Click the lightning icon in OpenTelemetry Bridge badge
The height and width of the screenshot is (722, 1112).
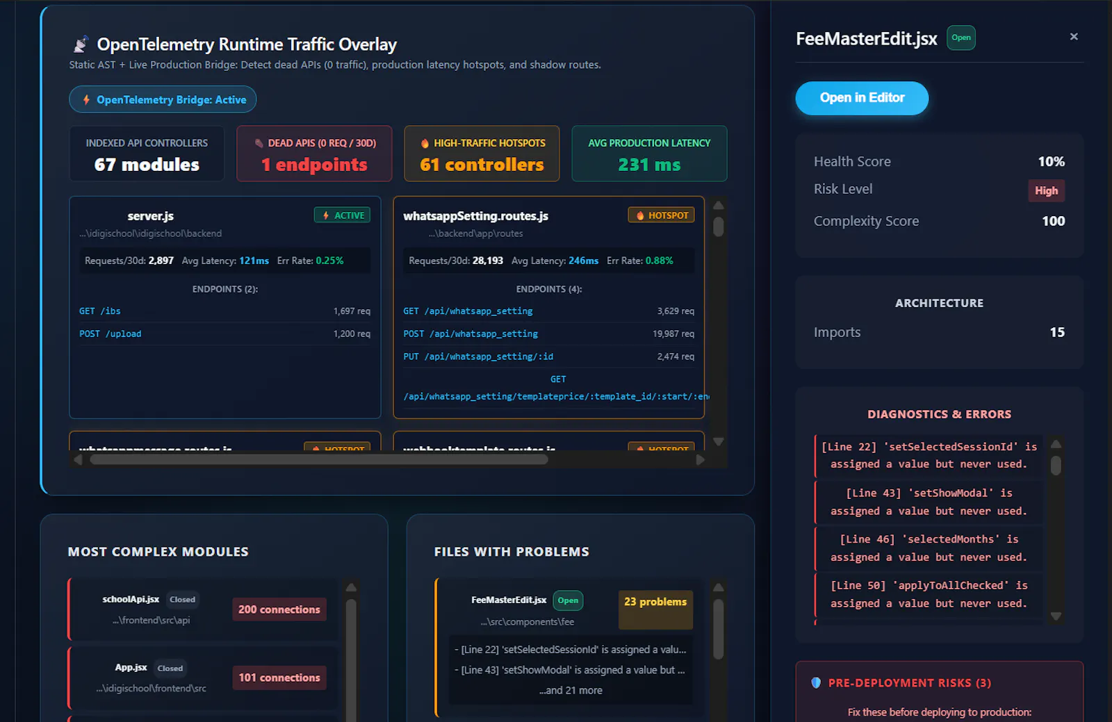86,99
